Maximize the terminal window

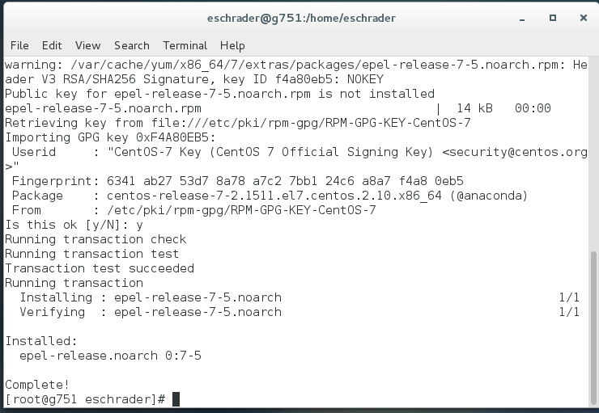(x=552, y=18)
